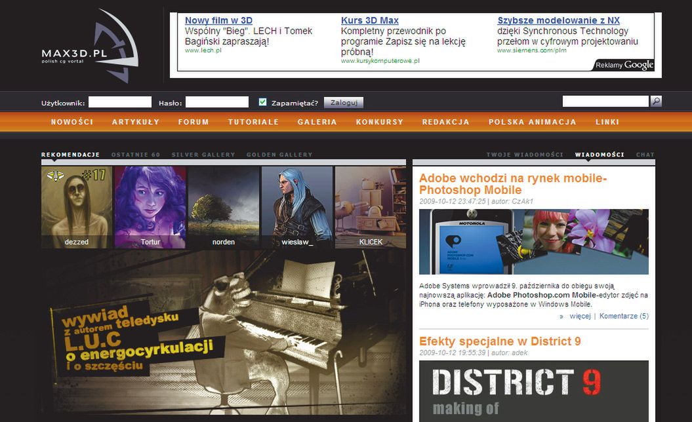Screen dimensions: 692x422
Task: Click the MAX3D.PL site logo
Action: (x=90, y=47)
